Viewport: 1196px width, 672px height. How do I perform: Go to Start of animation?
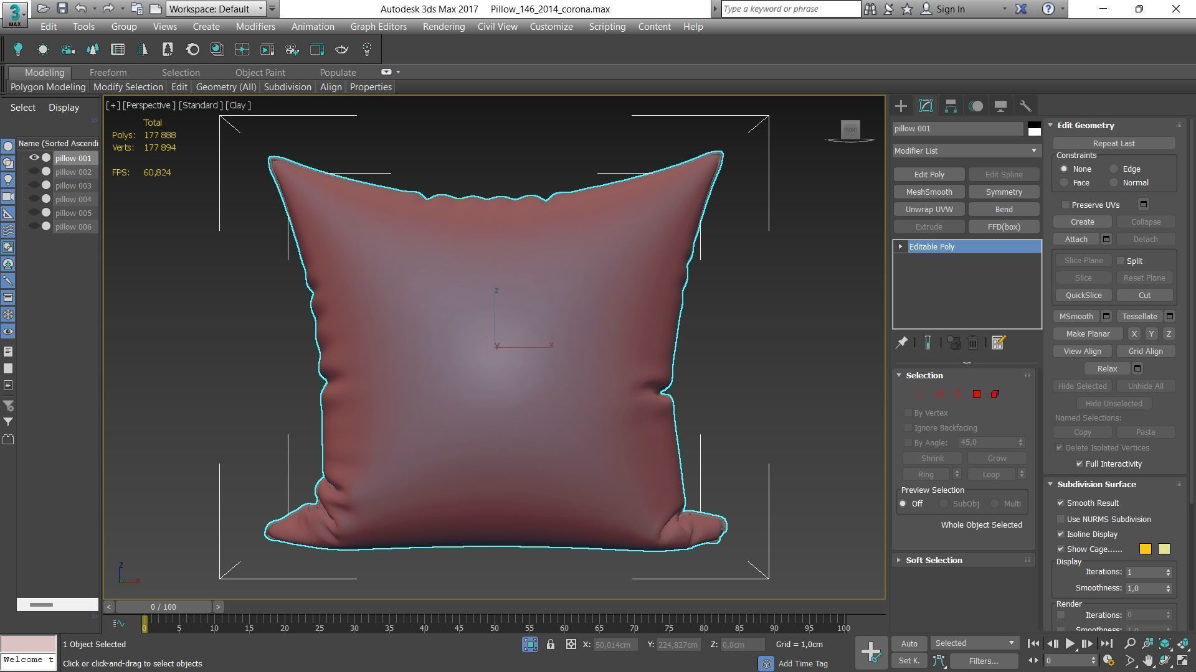(x=1033, y=644)
